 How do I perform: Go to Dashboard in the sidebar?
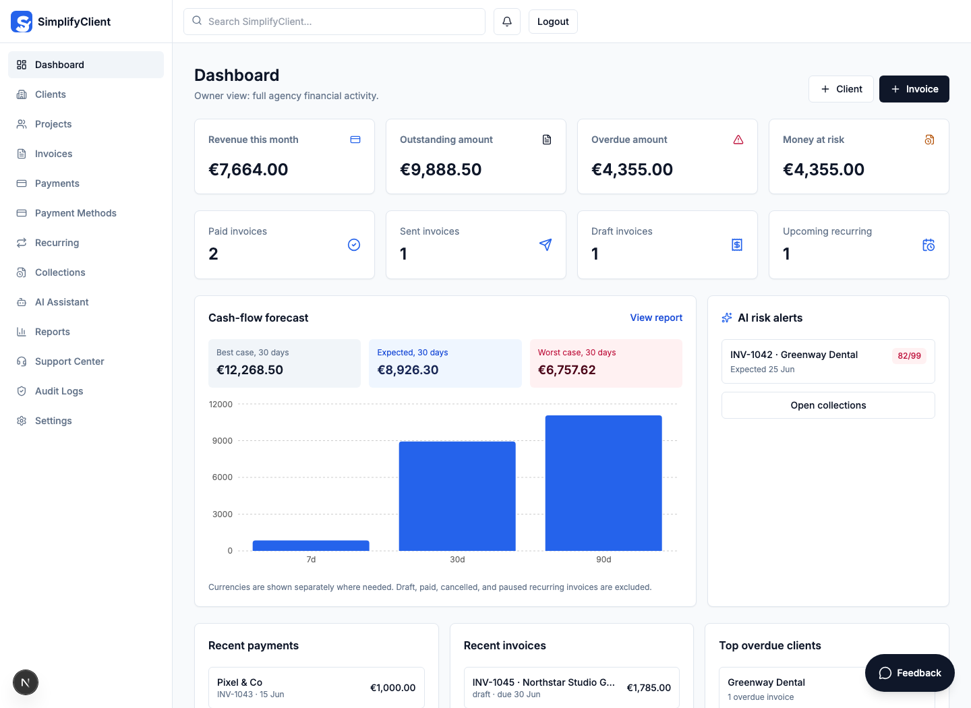click(86, 65)
